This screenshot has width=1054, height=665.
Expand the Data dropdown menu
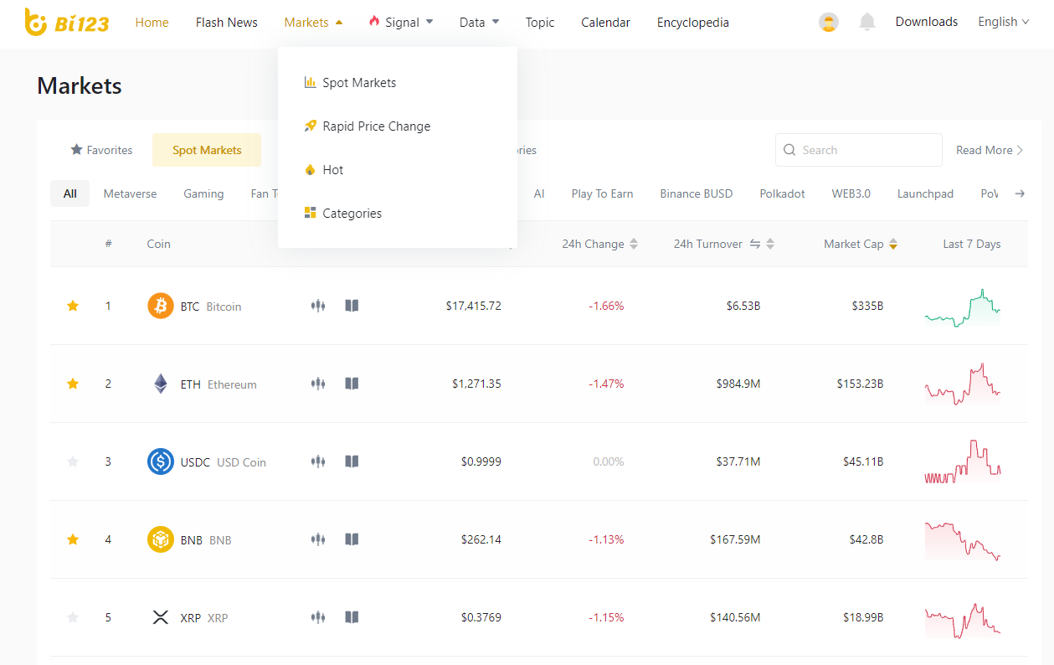point(480,23)
